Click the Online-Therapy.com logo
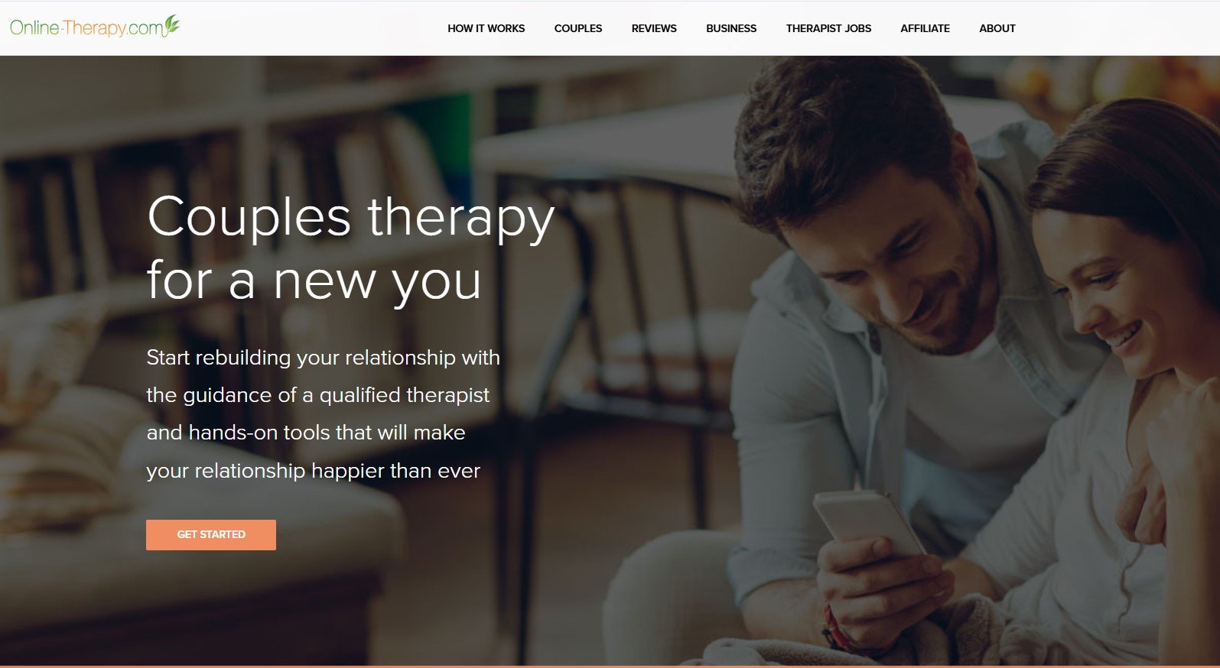This screenshot has width=1220, height=668. [x=95, y=27]
